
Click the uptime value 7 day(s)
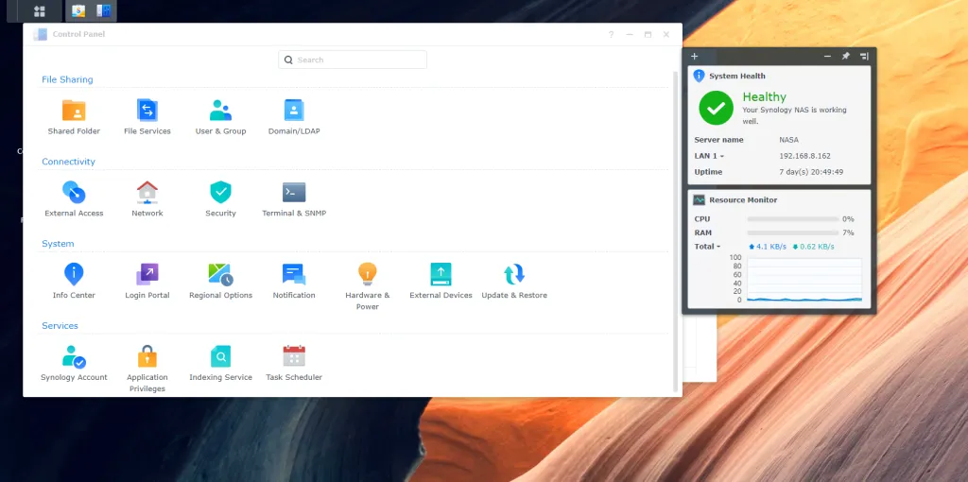click(x=811, y=172)
